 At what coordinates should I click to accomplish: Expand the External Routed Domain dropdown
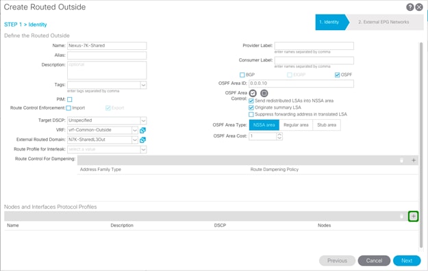135,140
